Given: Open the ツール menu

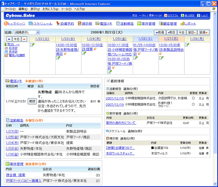Looking at the screenshot, I should [x=66, y=9].
